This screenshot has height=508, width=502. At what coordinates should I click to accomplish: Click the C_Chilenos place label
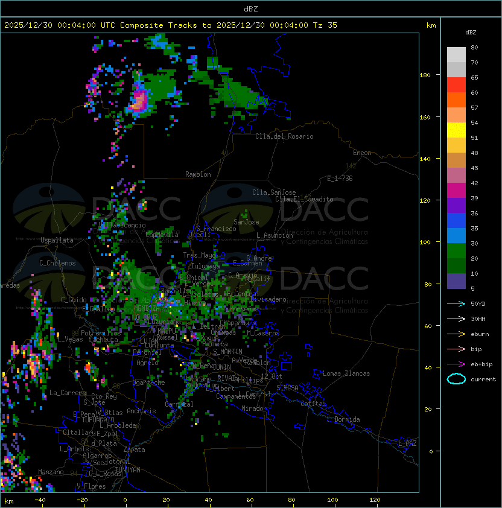(57, 263)
